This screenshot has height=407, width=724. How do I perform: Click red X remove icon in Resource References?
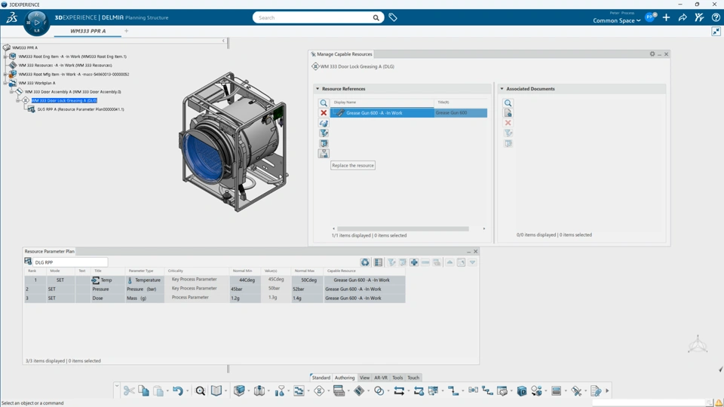(324, 113)
